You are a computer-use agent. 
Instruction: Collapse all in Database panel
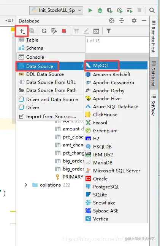pos(122,21)
